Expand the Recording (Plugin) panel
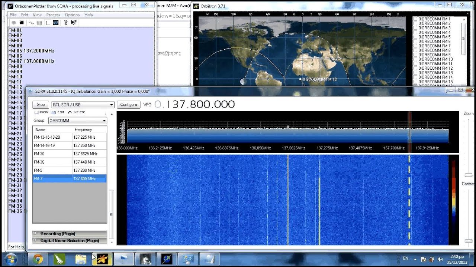 click(x=35, y=234)
